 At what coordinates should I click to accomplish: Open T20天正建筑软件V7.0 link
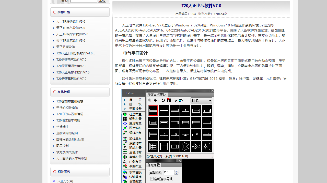[71, 79]
